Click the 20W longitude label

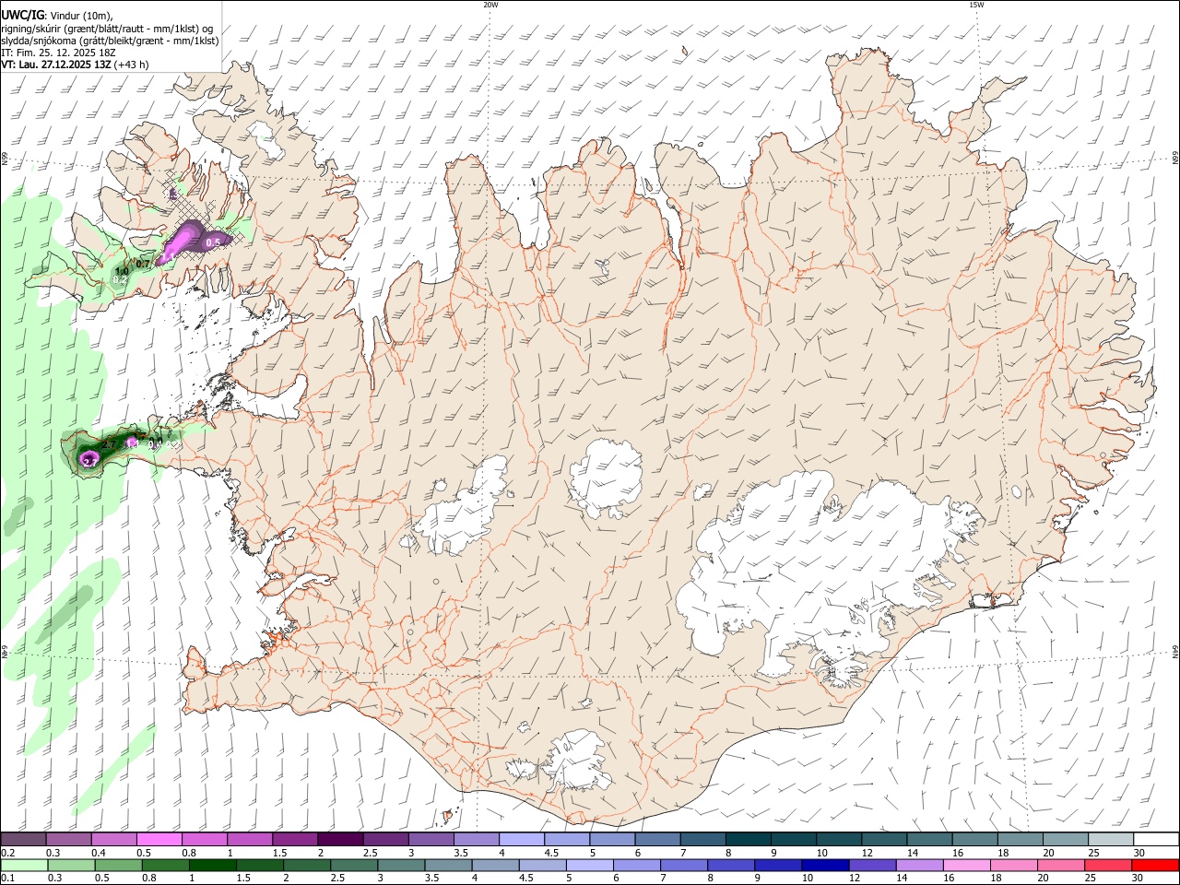pos(491,5)
